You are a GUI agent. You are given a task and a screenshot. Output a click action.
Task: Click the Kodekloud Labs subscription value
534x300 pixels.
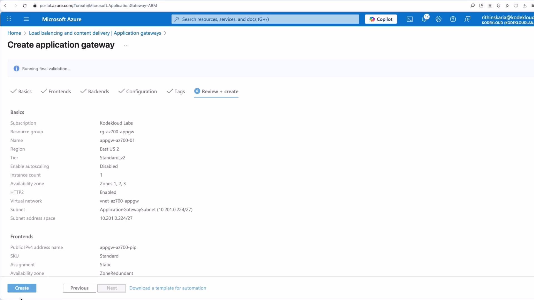tap(116, 123)
